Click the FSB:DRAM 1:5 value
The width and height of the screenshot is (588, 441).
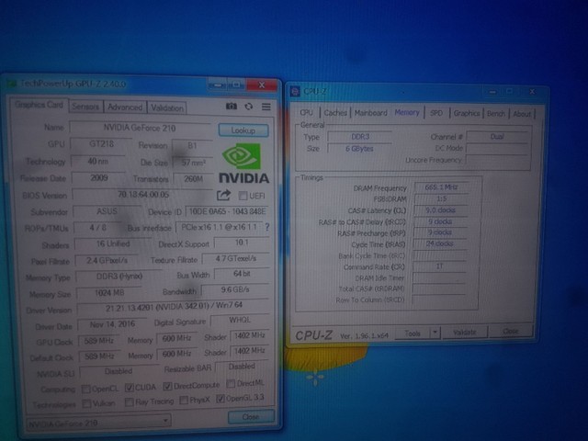coord(441,198)
